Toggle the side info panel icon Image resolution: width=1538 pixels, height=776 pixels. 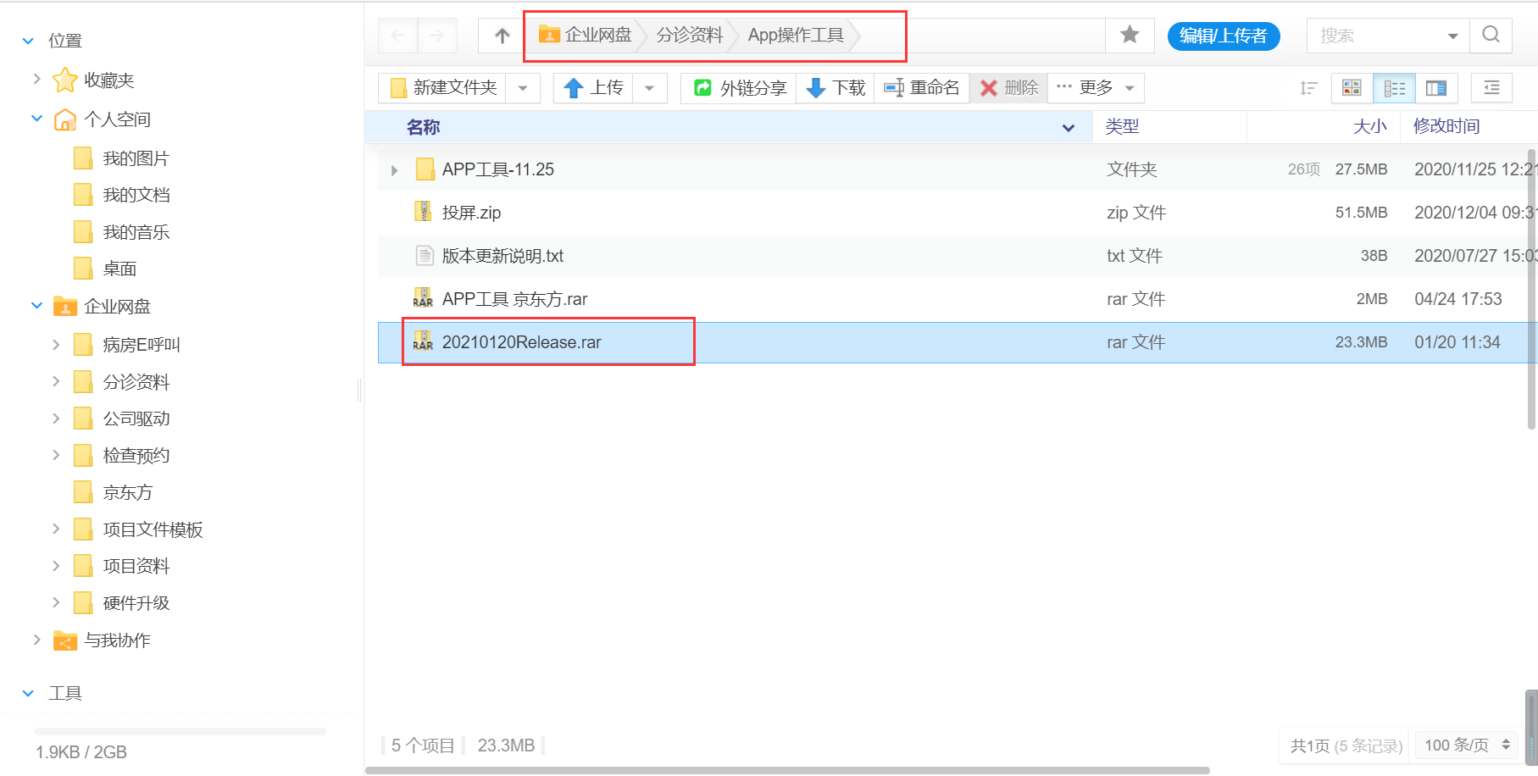1491,88
